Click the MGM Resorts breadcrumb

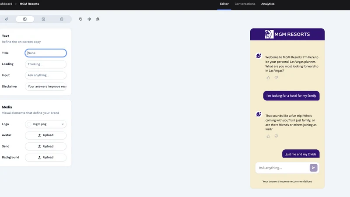29,4
